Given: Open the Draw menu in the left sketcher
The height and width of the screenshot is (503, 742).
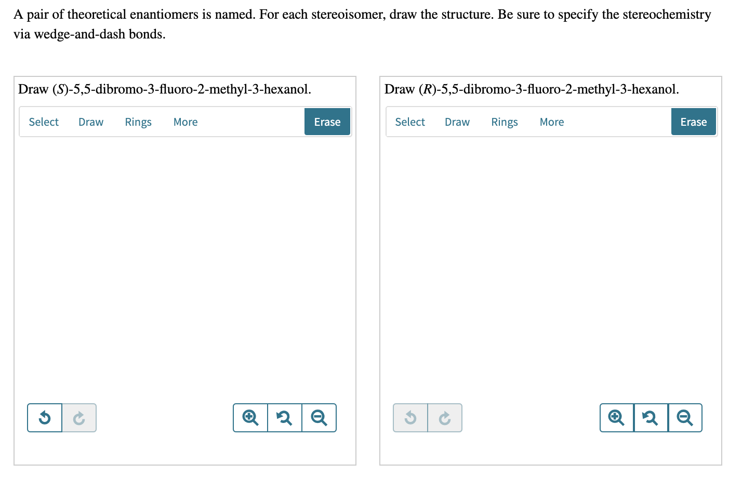Looking at the screenshot, I should [90, 122].
